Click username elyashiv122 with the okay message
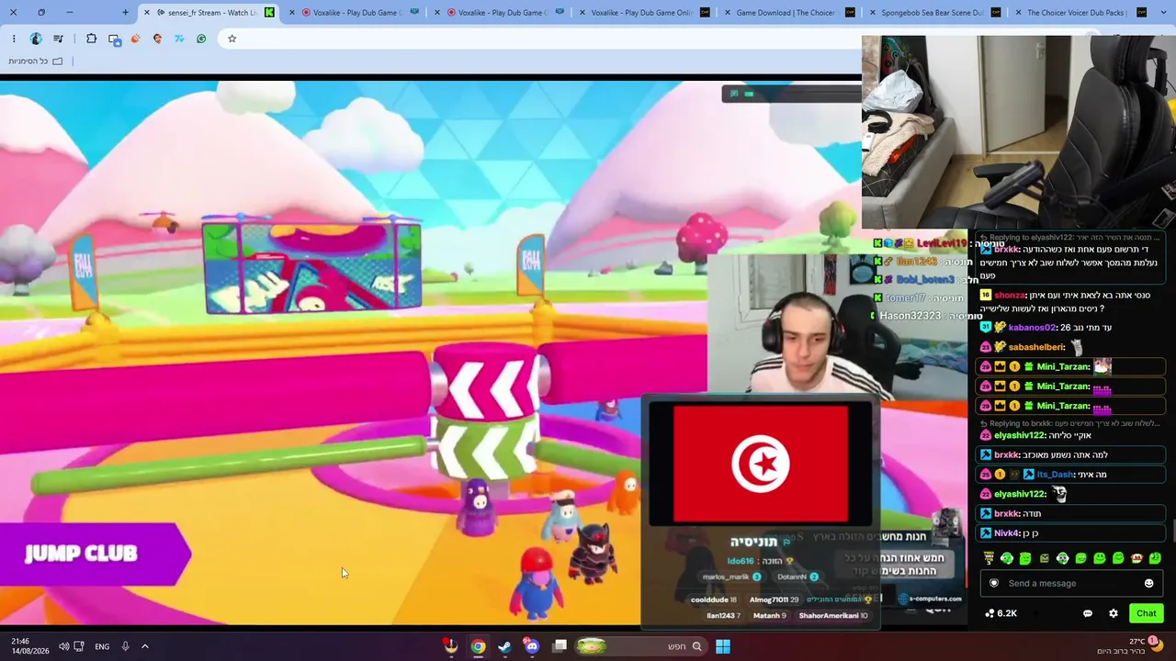 tap(1019, 435)
